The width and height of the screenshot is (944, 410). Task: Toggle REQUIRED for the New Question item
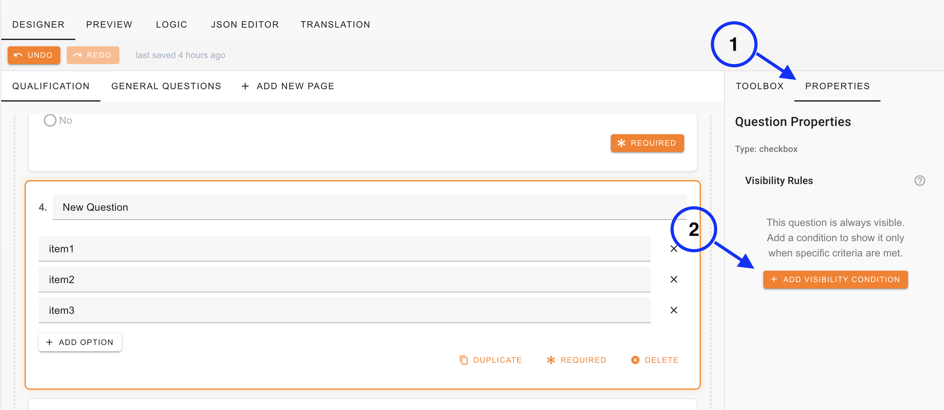[575, 360]
